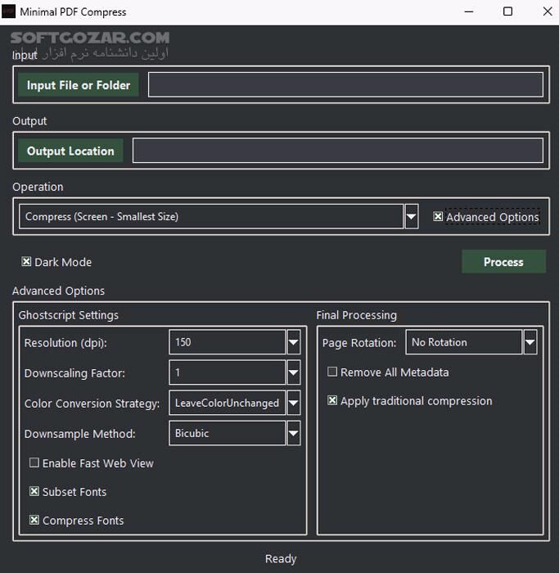Disable the Dark Mode checkbox
The width and height of the screenshot is (559, 573).
(x=27, y=262)
